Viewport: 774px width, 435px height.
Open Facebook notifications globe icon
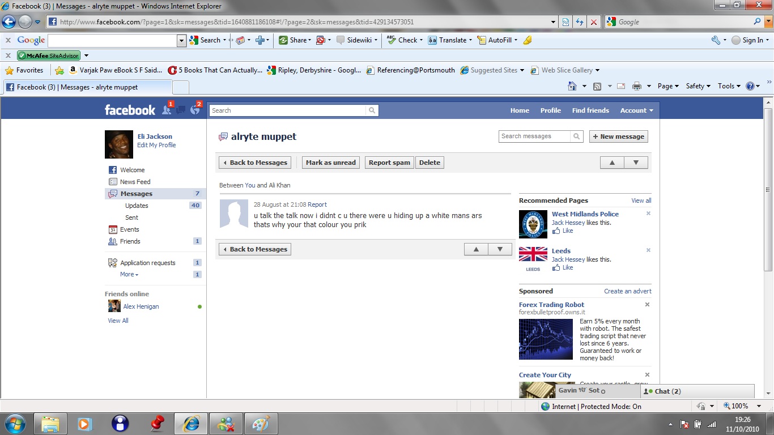point(195,110)
